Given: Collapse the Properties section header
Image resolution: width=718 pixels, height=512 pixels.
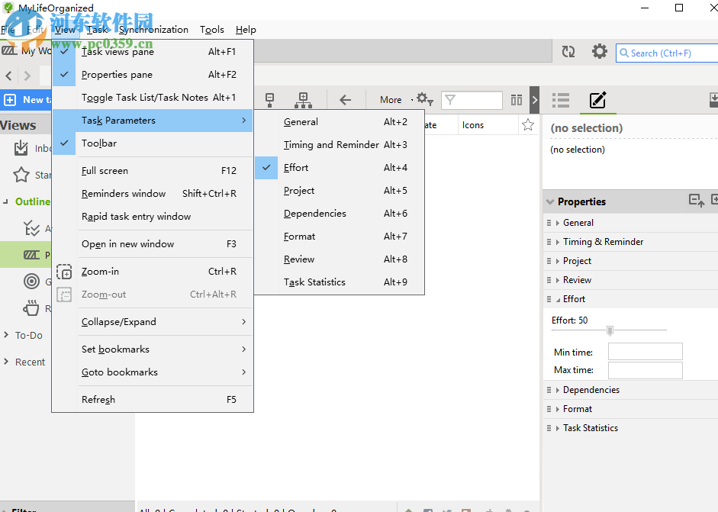Looking at the screenshot, I should pos(551,201).
